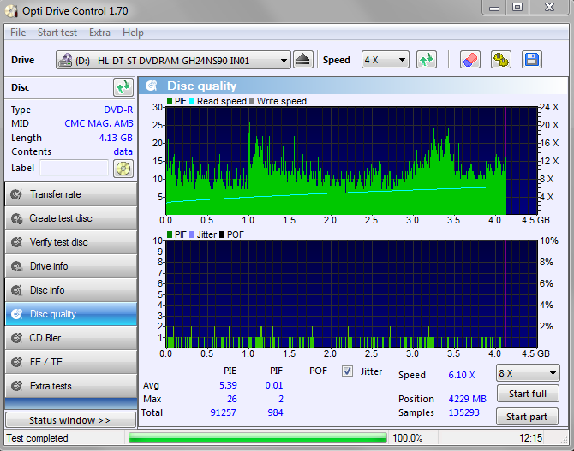The image size is (574, 451).
Task: Click the Opti Drive Control title bar icon
Action: tap(11, 11)
